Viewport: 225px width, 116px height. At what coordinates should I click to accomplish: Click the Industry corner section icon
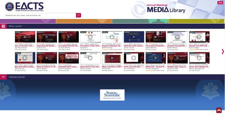(3, 77)
